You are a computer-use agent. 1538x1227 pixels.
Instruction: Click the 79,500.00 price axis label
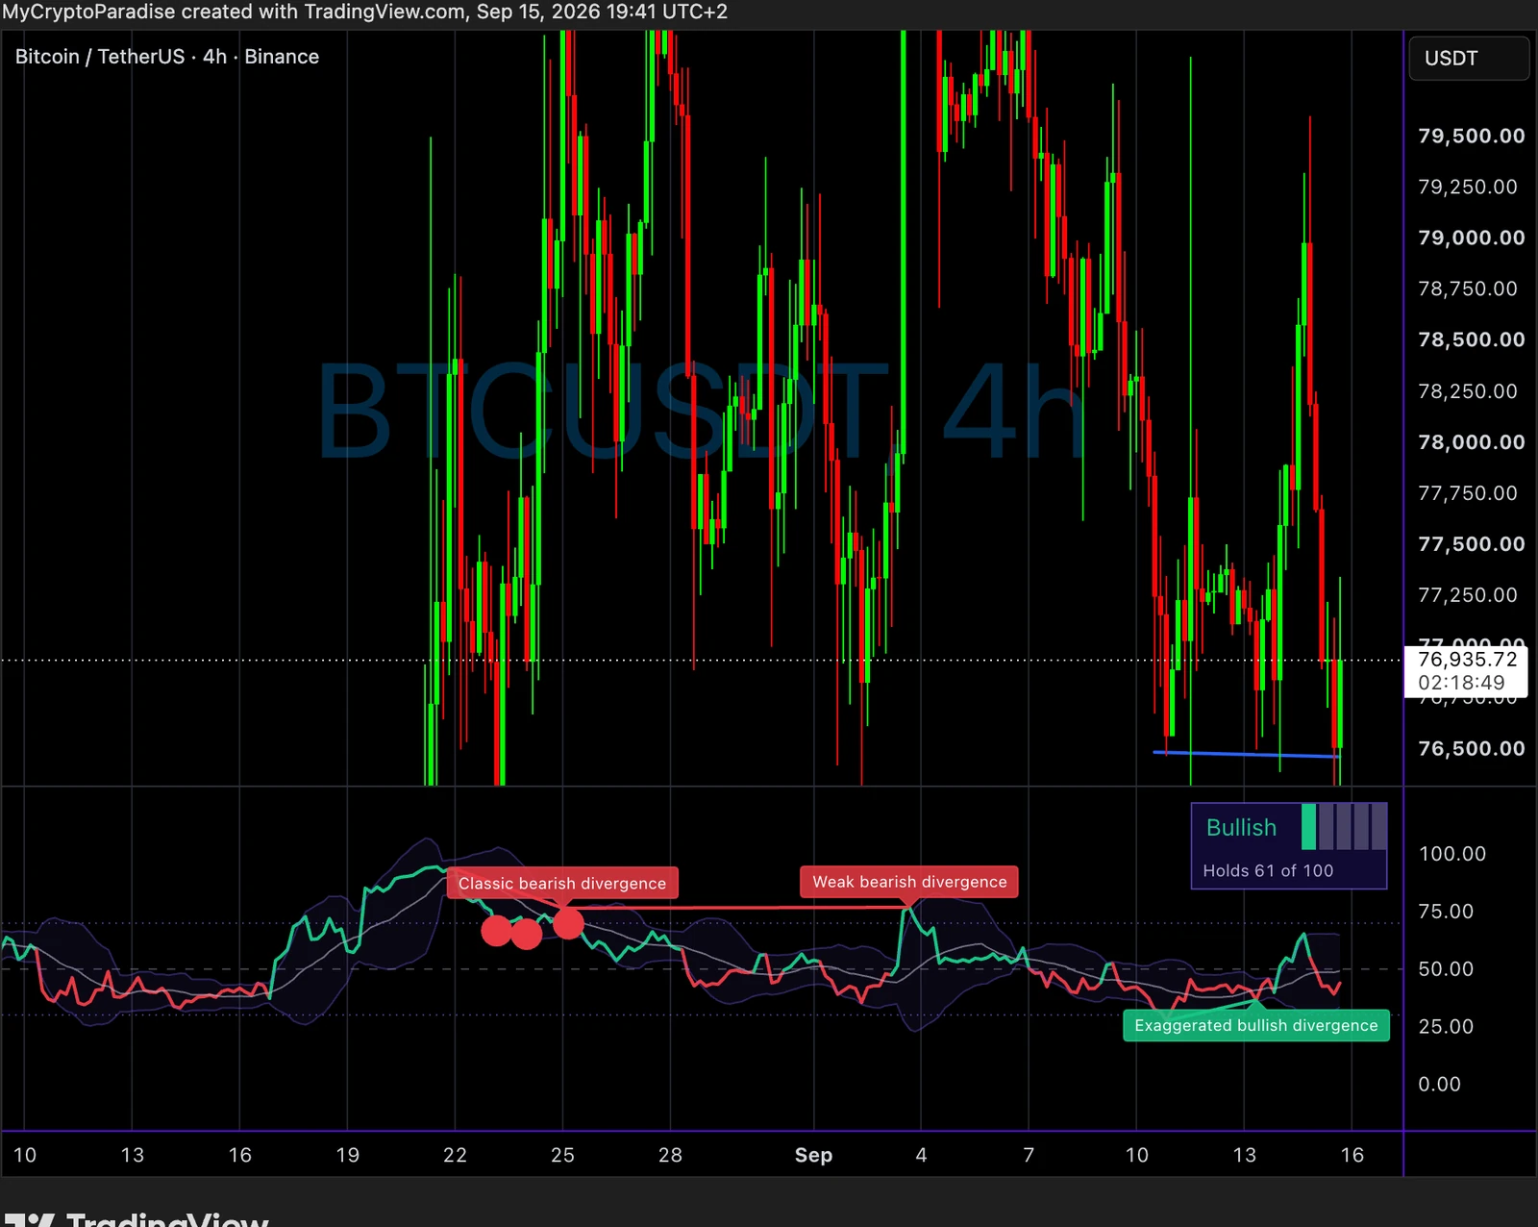tap(1472, 136)
